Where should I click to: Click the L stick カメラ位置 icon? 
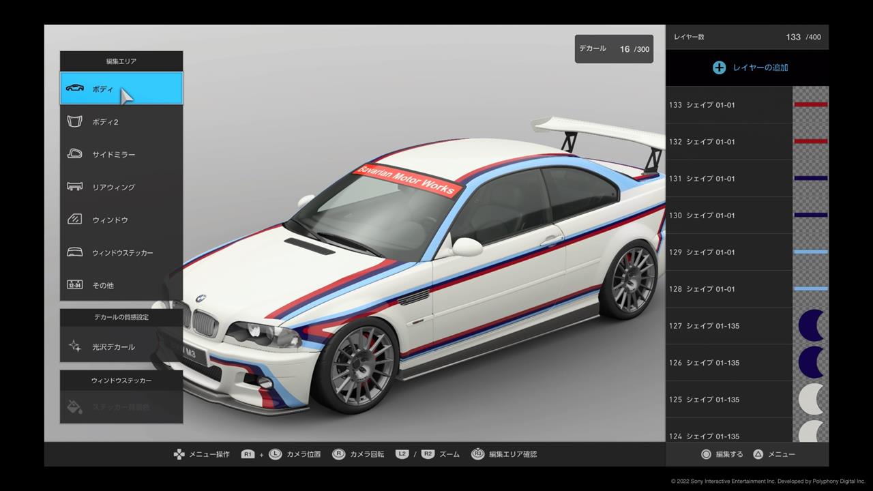[275, 454]
